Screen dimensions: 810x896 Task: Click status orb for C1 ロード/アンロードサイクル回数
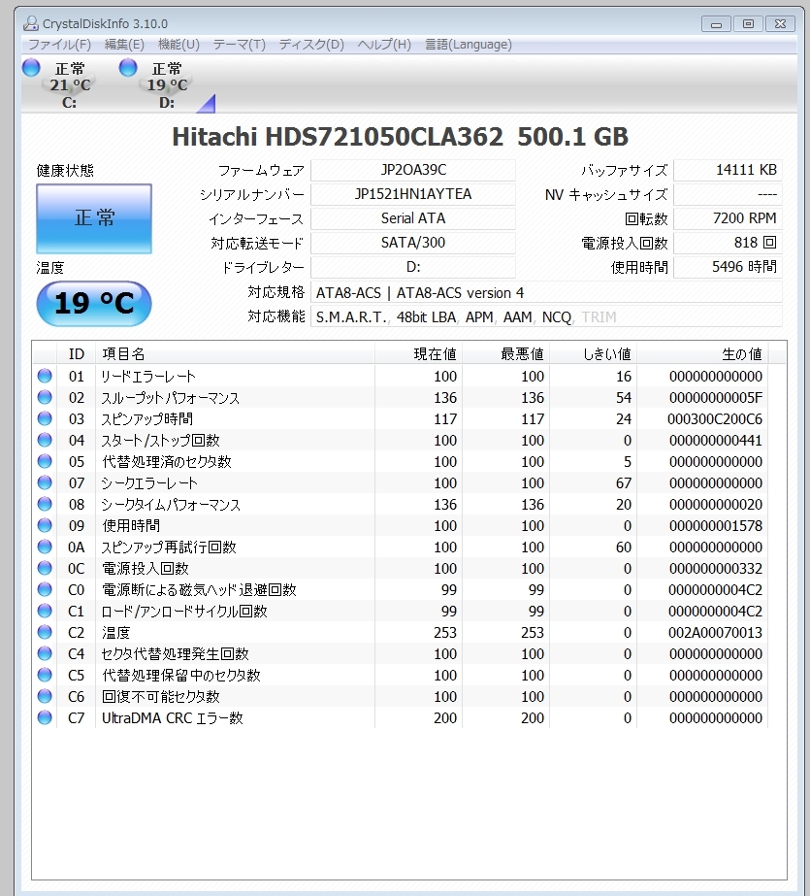(45, 611)
